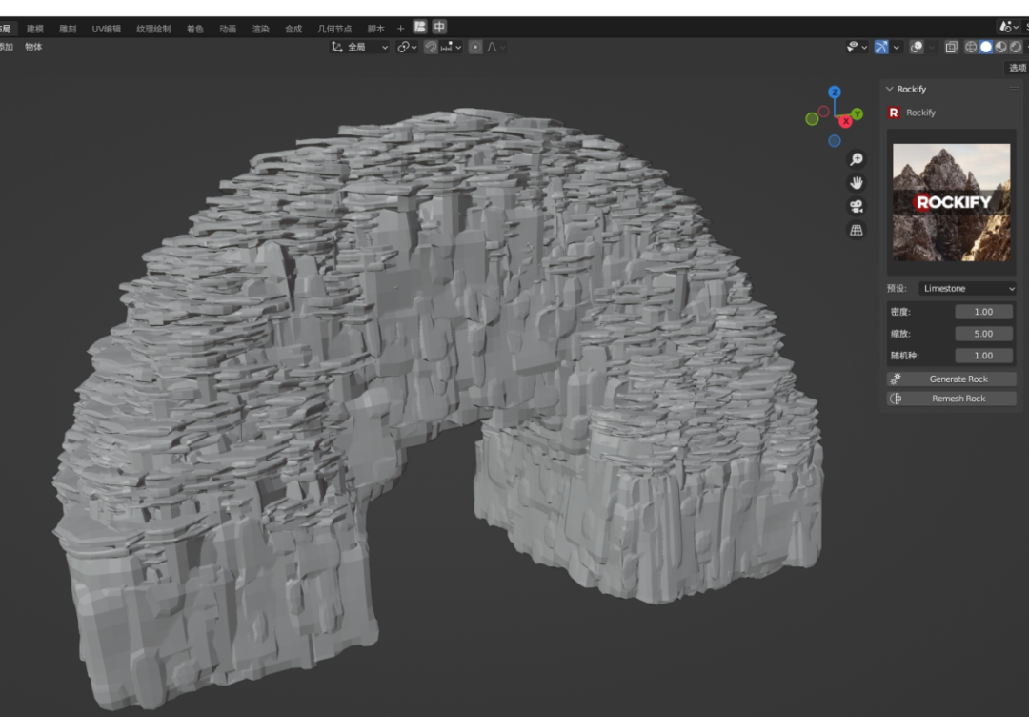Click the 中 language icon in top bar
Screen dimensions: 1029x717
[439, 27]
